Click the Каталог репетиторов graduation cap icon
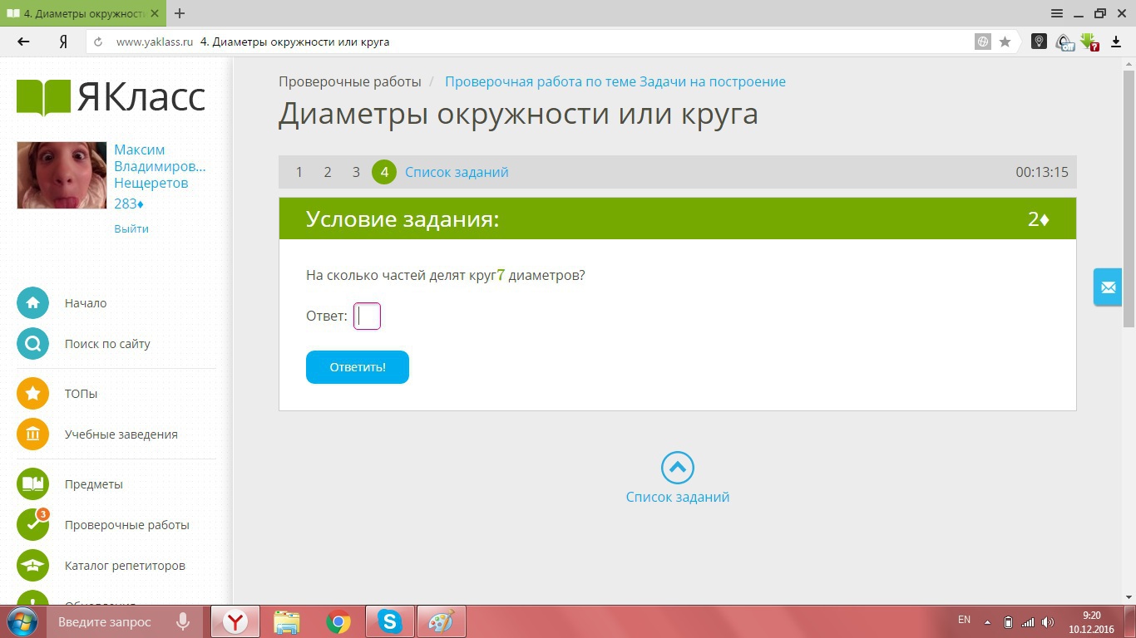This screenshot has width=1136, height=638. (x=32, y=566)
